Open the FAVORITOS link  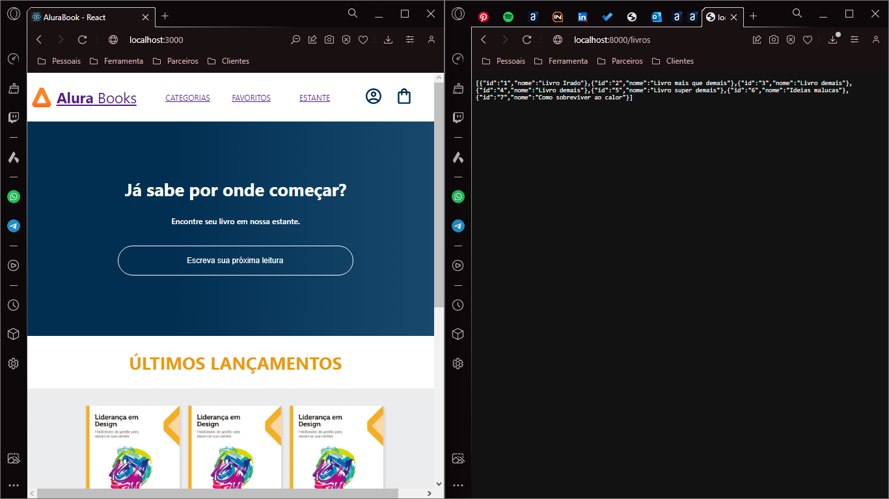tap(251, 98)
